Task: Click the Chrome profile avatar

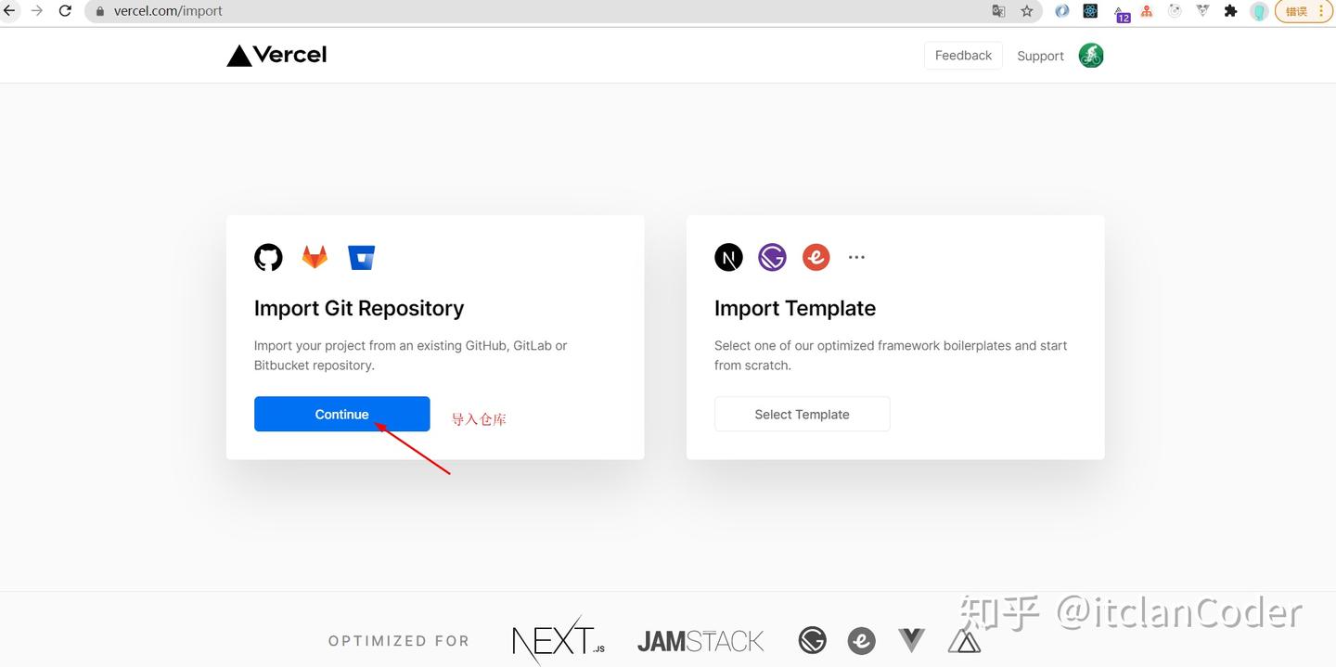Action: pyautogui.click(x=1259, y=11)
